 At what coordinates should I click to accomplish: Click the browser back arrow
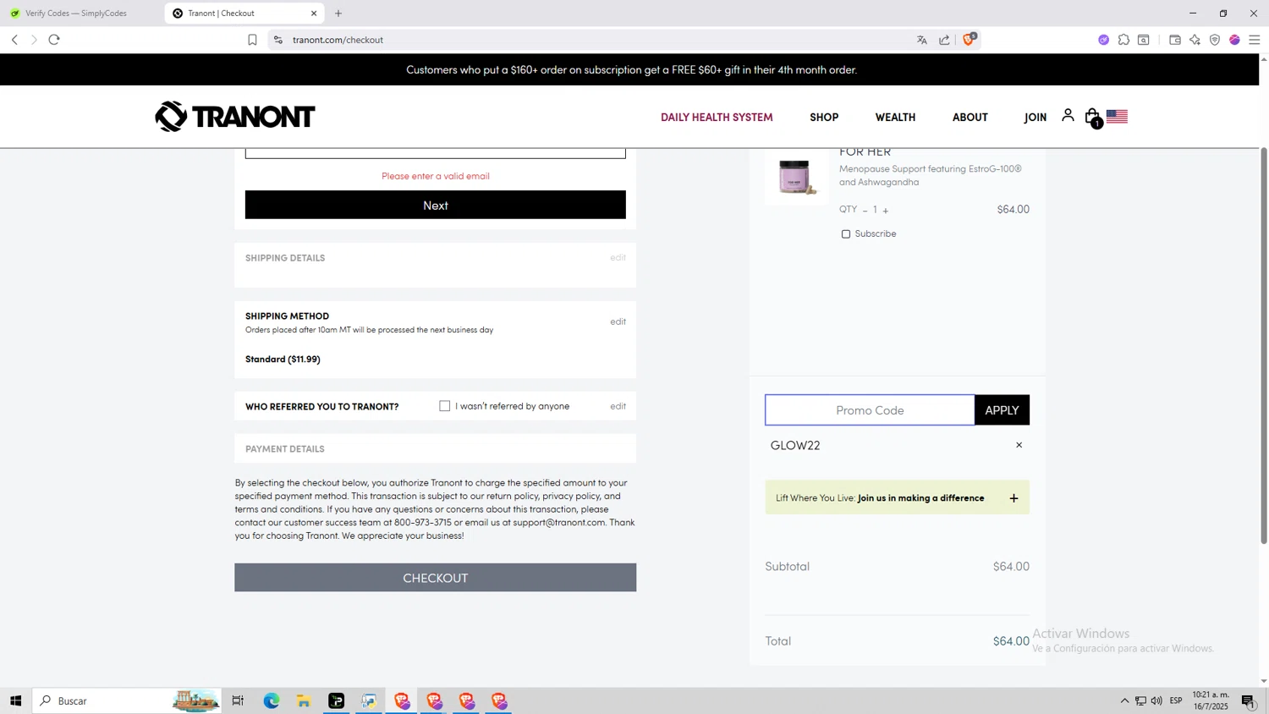[14, 40]
